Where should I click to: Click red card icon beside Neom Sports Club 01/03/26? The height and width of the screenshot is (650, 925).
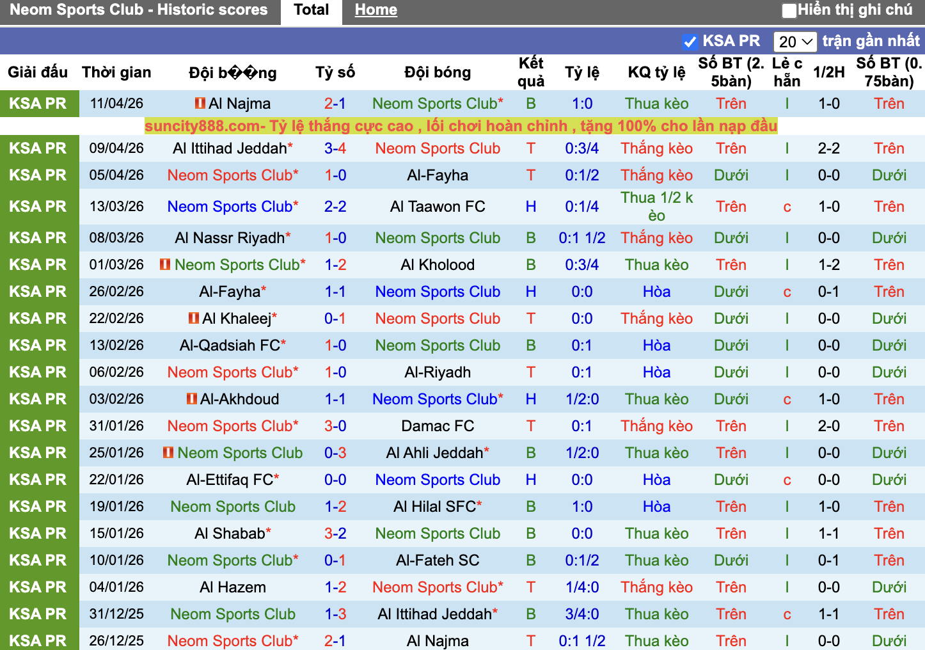[165, 264]
